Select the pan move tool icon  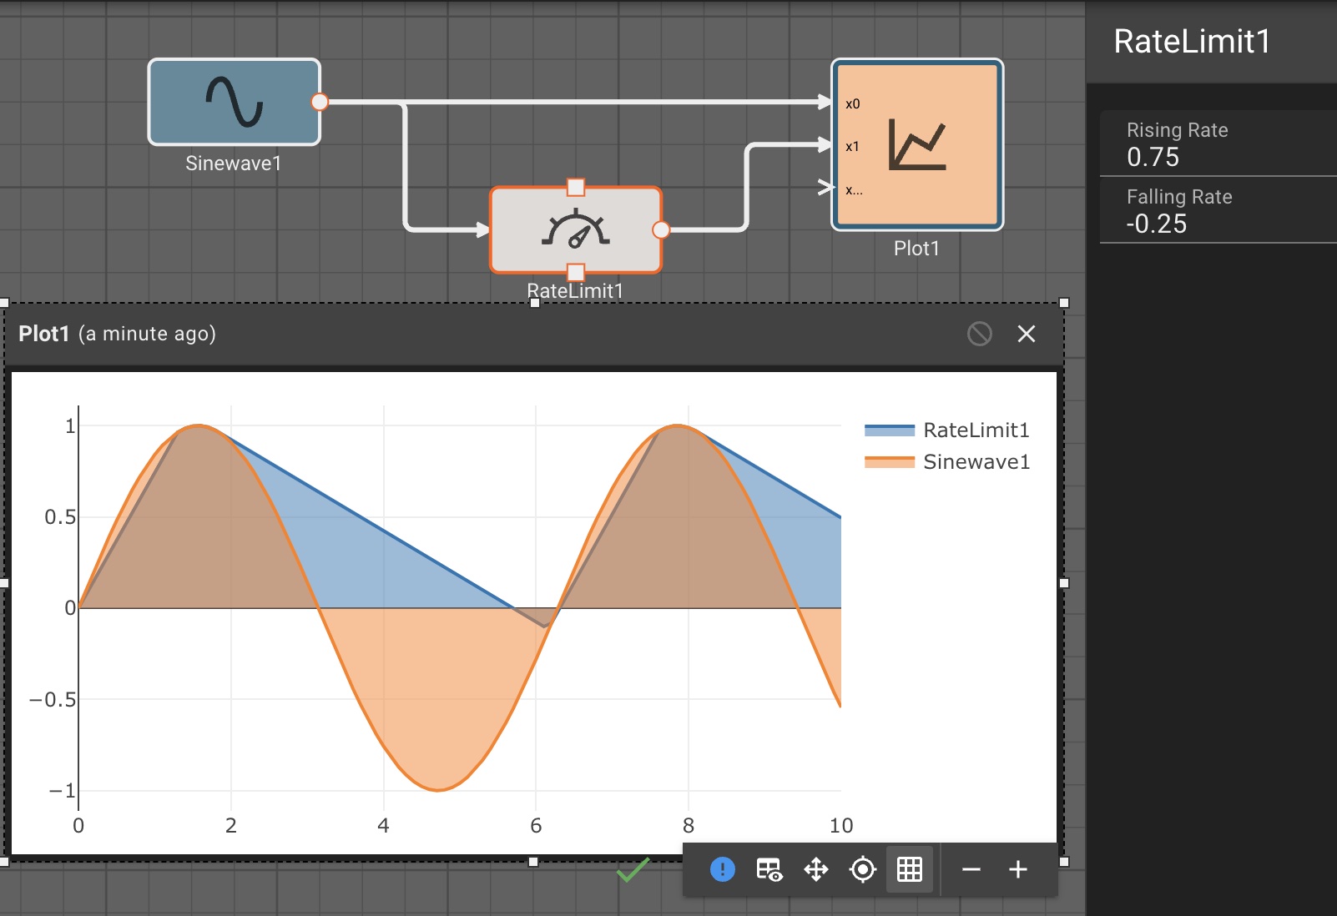click(816, 869)
